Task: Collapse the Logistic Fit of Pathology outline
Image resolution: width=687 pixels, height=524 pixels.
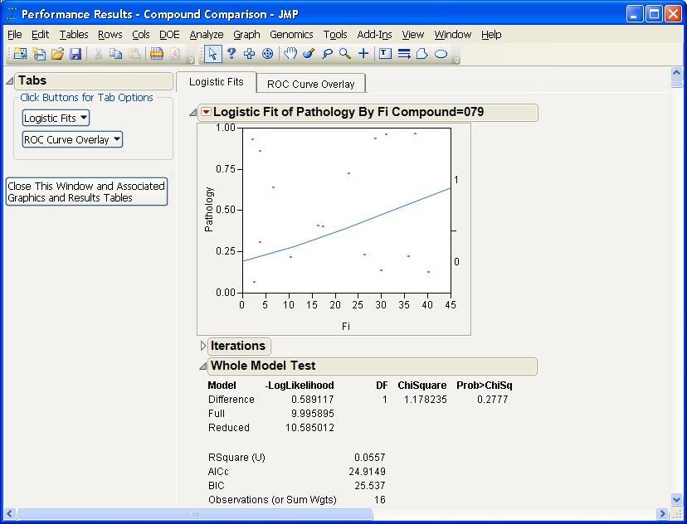Action: (x=192, y=113)
